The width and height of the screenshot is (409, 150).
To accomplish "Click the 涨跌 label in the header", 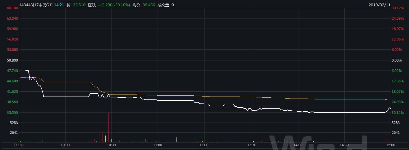I will point(92,5).
